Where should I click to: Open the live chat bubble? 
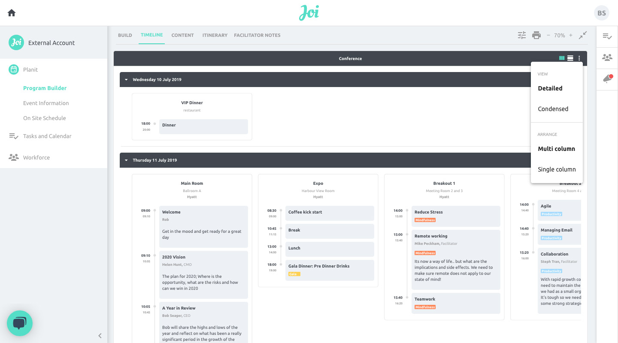click(20, 323)
